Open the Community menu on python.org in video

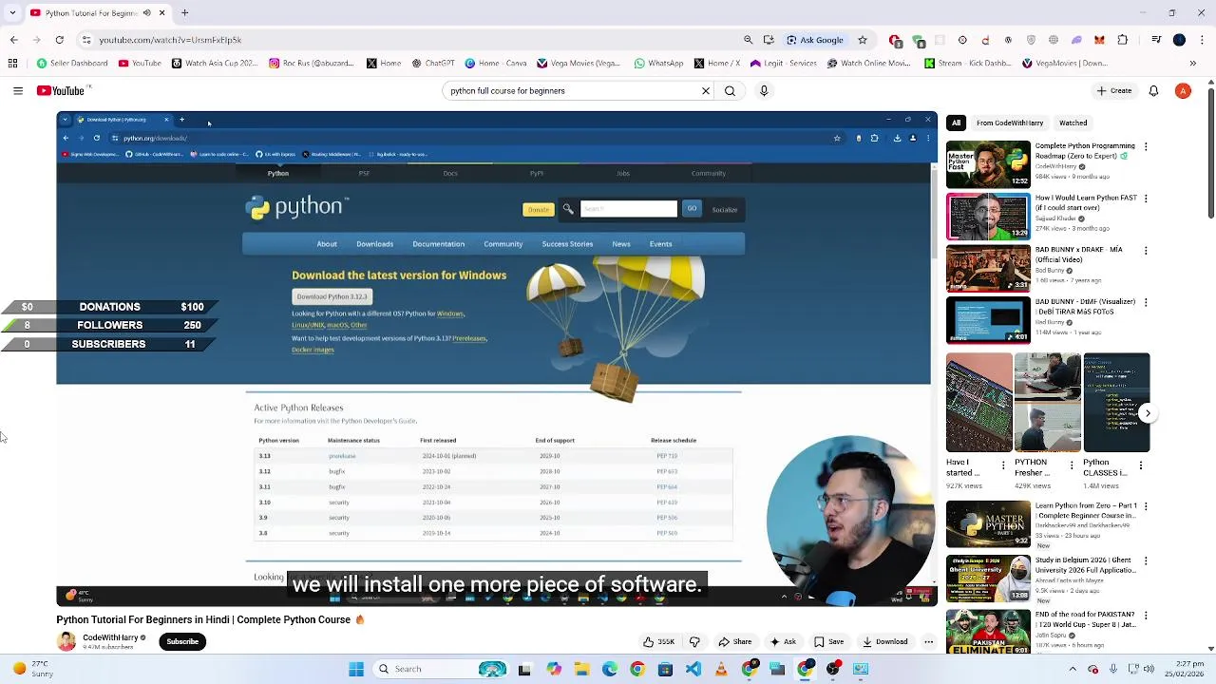pos(503,244)
